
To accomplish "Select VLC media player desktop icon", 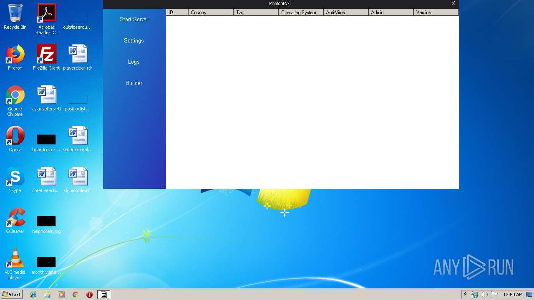I will click(x=15, y=264).
